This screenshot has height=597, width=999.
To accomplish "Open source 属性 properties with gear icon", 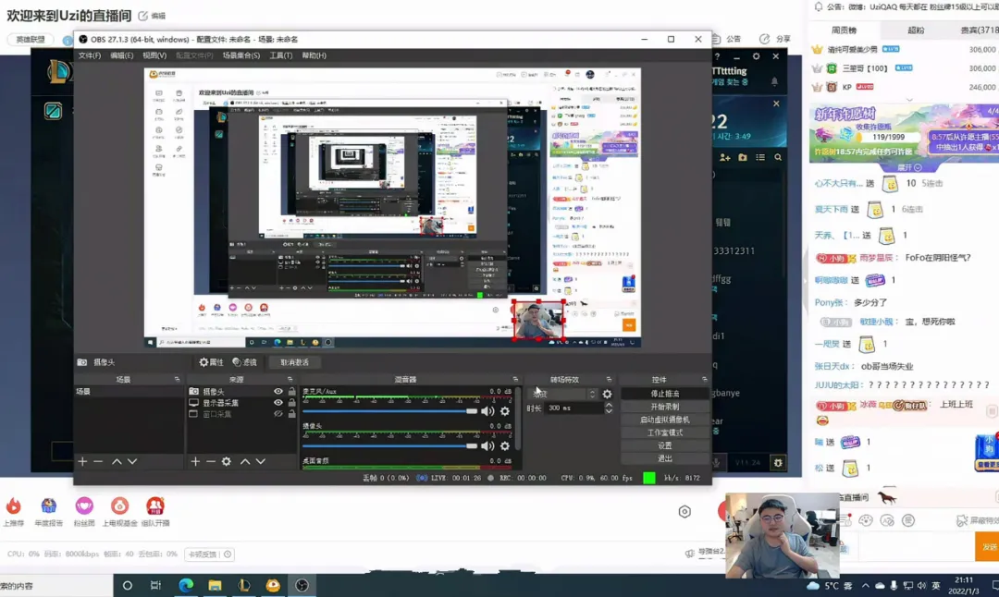I will tap(211, 362).
